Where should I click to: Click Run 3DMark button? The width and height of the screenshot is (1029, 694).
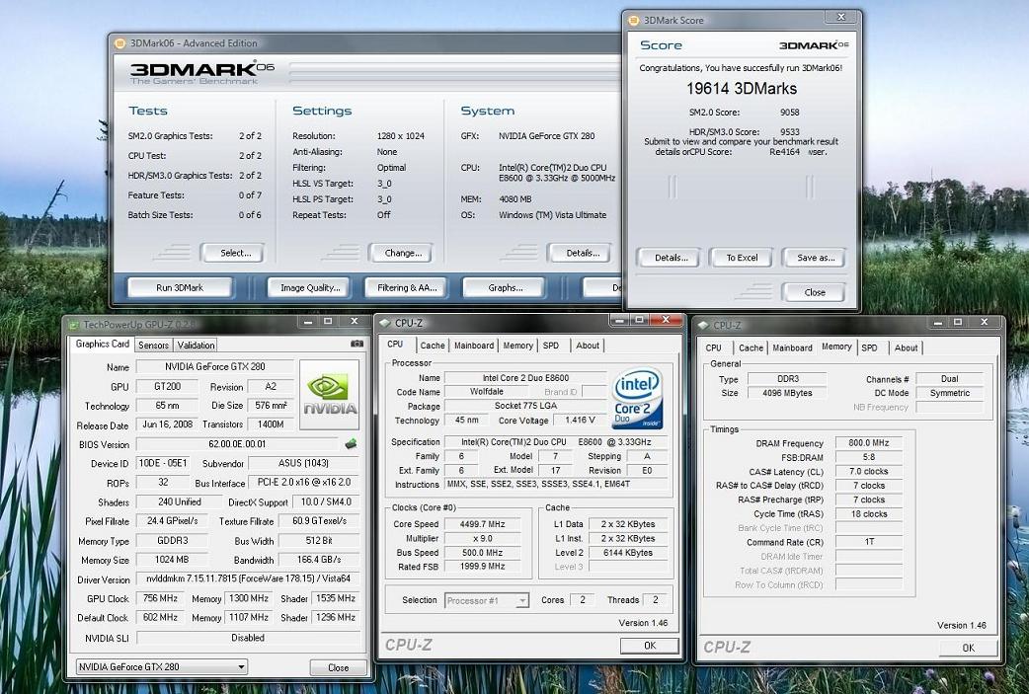[180, 288]
